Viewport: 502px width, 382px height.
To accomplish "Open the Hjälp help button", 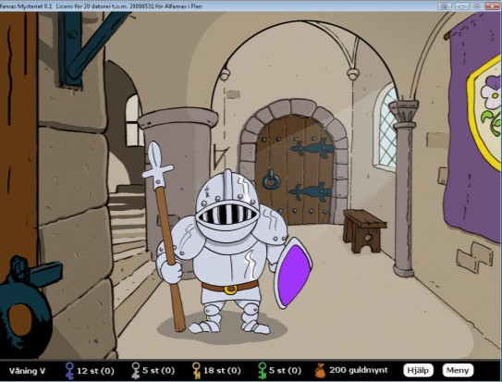I will (x=418, y=371).
